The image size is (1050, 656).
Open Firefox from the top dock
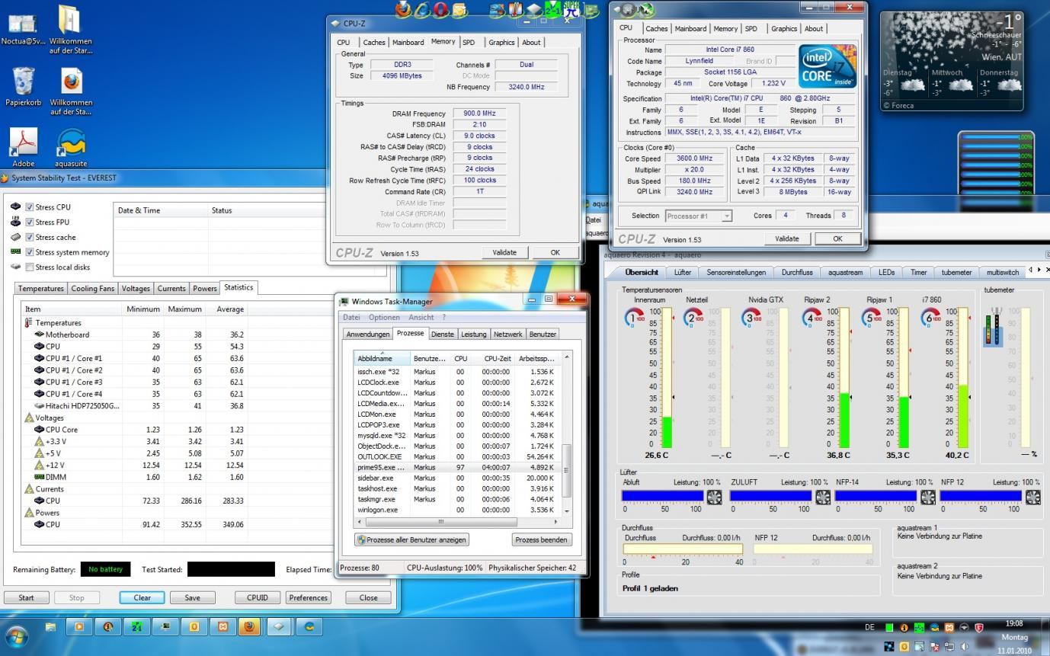point(404,9)
